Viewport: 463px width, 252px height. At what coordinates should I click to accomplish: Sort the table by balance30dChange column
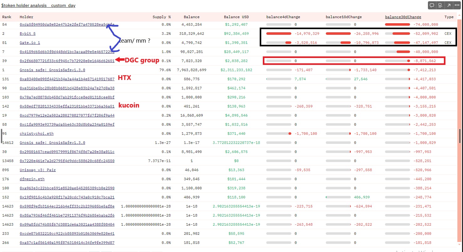click(x=403, y=17)
